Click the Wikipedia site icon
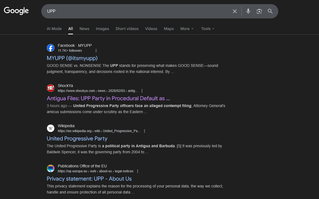Viewport: 319px width, 199px height. click(51, 128)
